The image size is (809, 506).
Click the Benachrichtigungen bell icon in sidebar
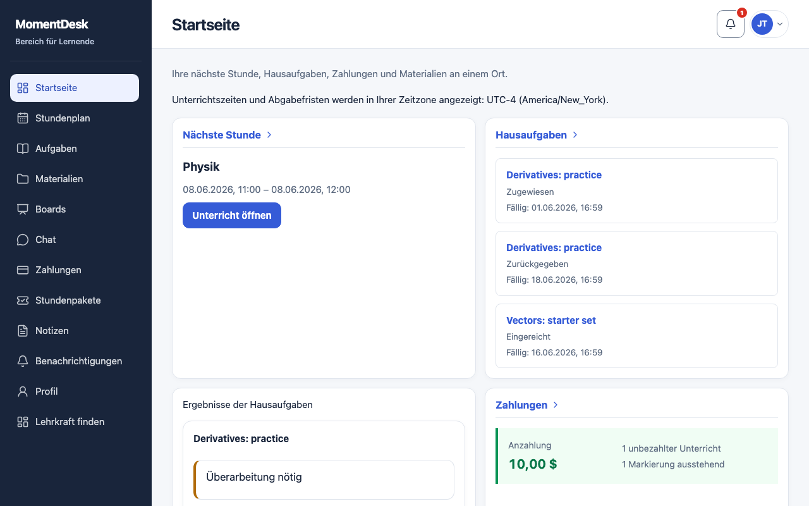(x=23, y=361)
